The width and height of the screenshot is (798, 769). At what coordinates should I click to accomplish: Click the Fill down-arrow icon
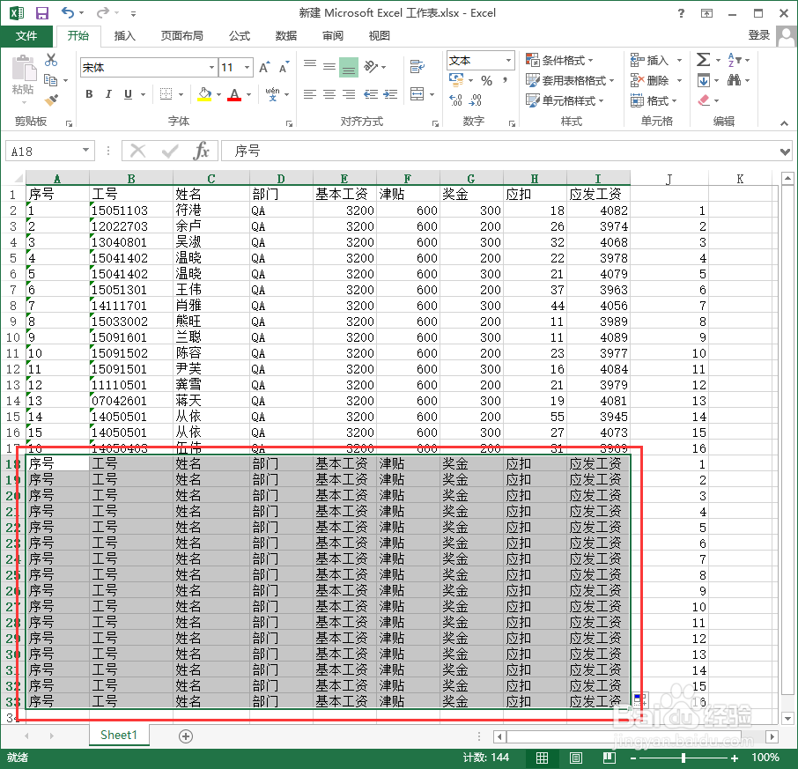(x=704, y=80)
